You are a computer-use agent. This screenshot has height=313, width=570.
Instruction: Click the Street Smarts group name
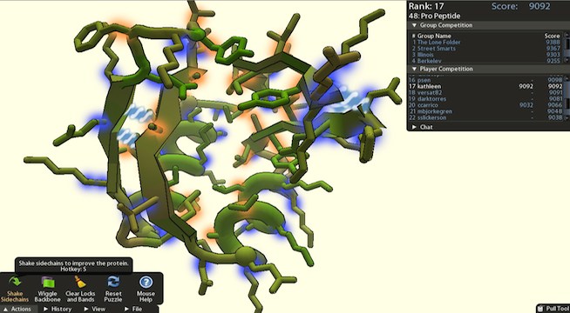tap(436, 49)
